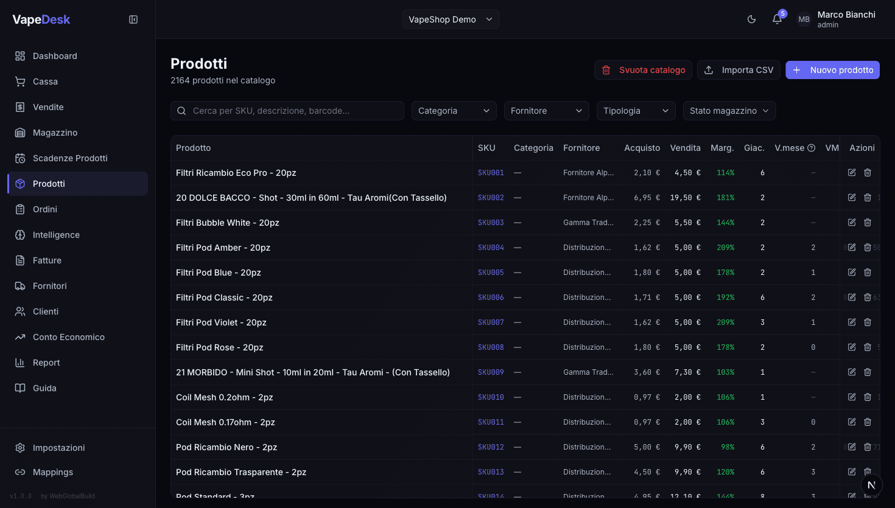Image resolution: width=895 pixels, height=508 pixels.
Task: Click edit icon for Filtri Pod Blue
Action: 852,273
